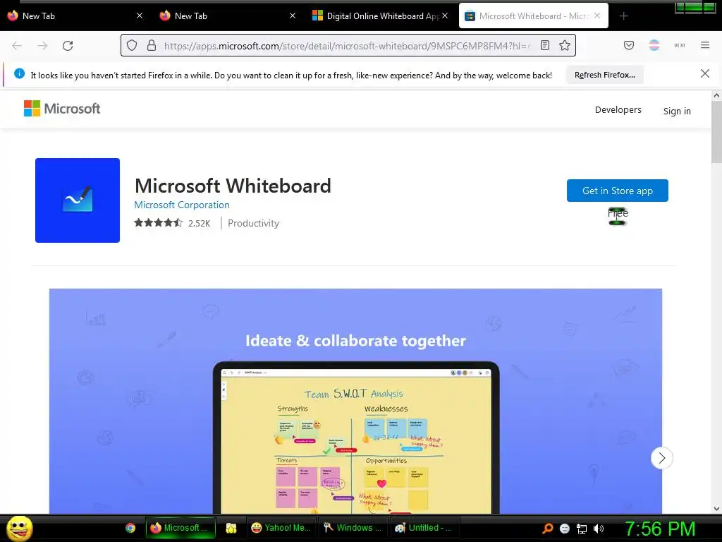
Task: Click the page vertical scrollbar thumb
Action: pyautogui.click(x=716, y=132)
